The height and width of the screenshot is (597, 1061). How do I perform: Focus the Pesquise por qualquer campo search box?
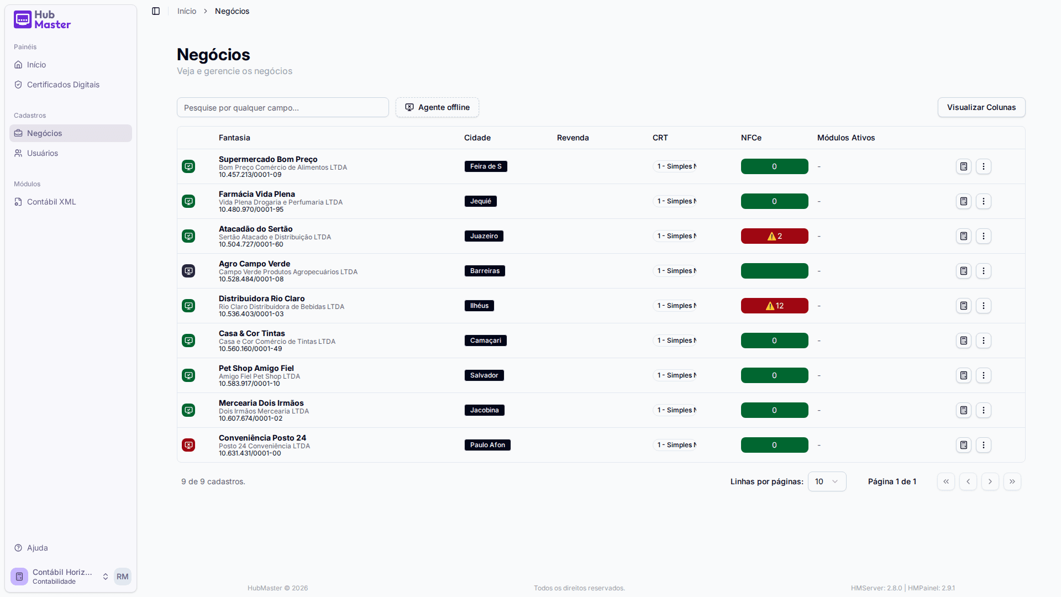point(283,107)
